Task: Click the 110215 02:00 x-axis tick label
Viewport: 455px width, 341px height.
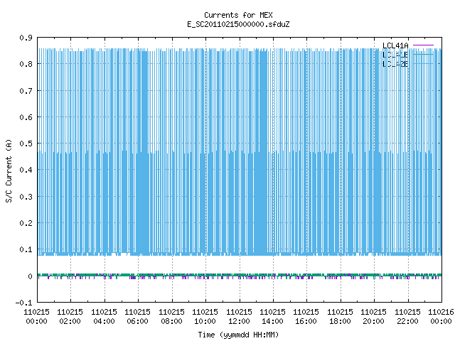Action: click(70, 317)
